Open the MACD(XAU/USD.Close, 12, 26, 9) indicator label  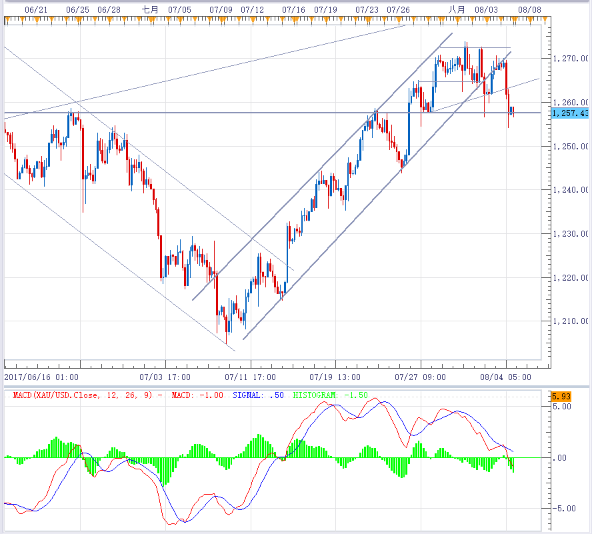[87, 395]
